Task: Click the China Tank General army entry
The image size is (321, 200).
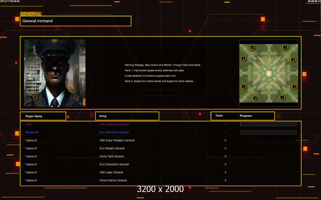Action: [111, 156]
